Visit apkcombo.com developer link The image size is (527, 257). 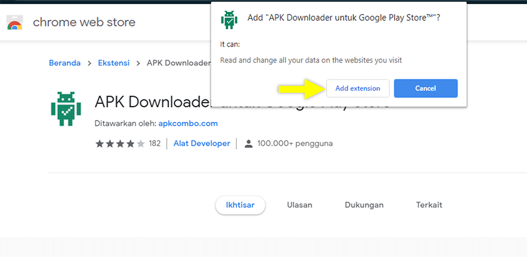188,123
